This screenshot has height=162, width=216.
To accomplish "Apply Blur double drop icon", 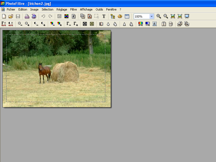I will (115, 24).
